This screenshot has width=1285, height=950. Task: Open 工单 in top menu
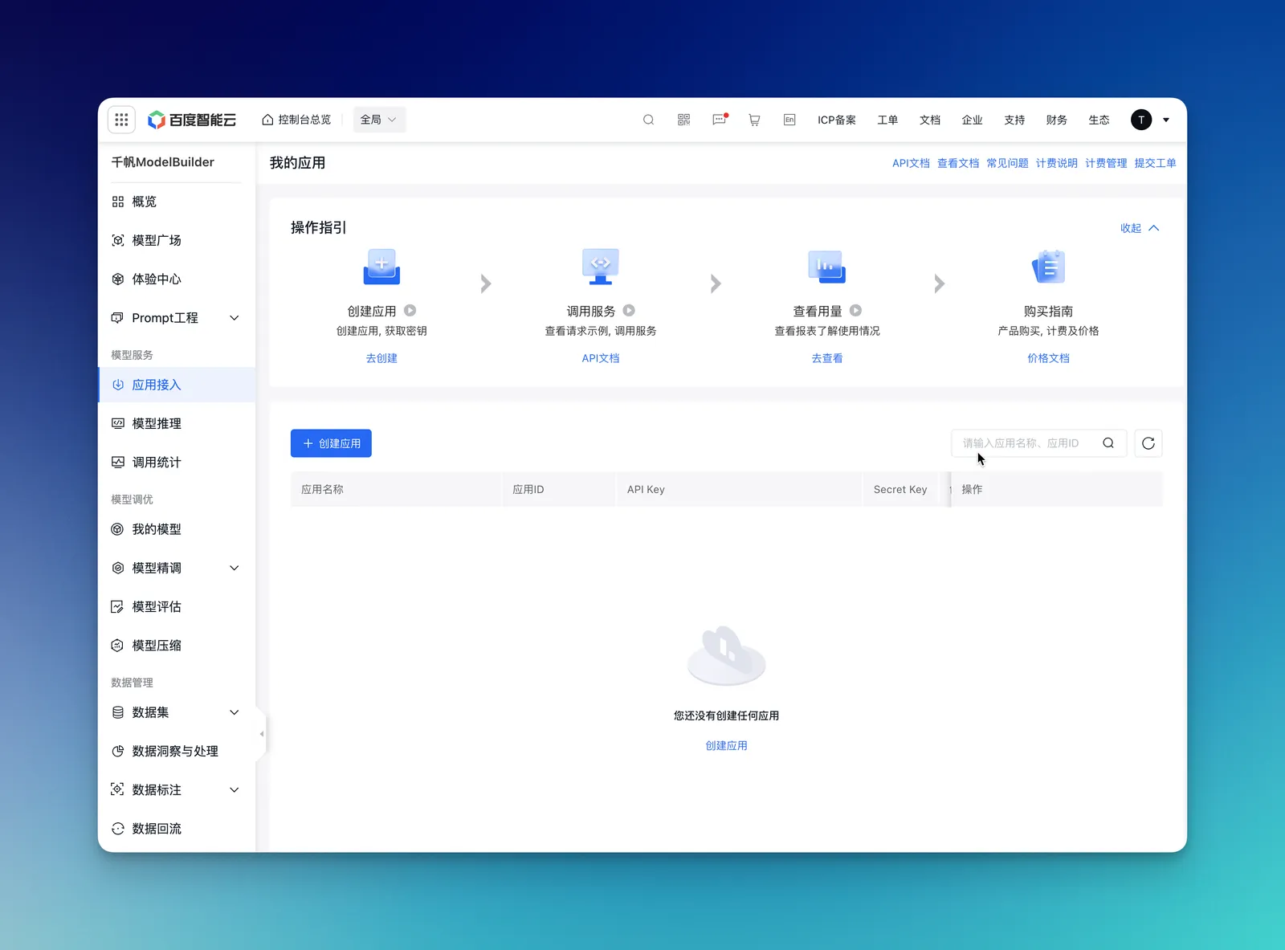tap(887, 120)
